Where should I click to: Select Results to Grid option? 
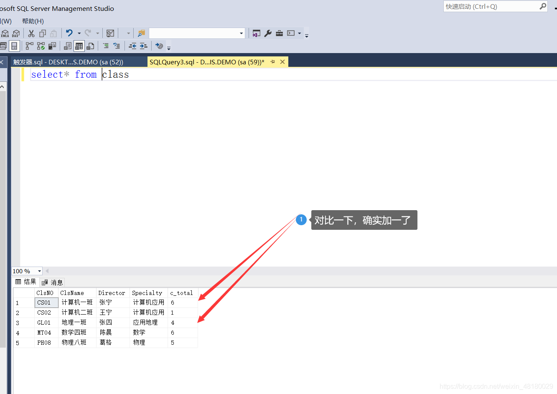[x=79, y=46]
